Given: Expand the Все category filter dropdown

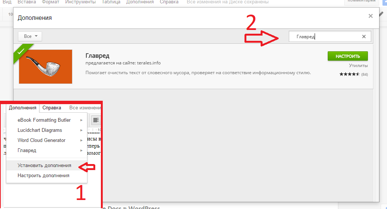Looking at the screenshot, I should click(x=30, y=36).
